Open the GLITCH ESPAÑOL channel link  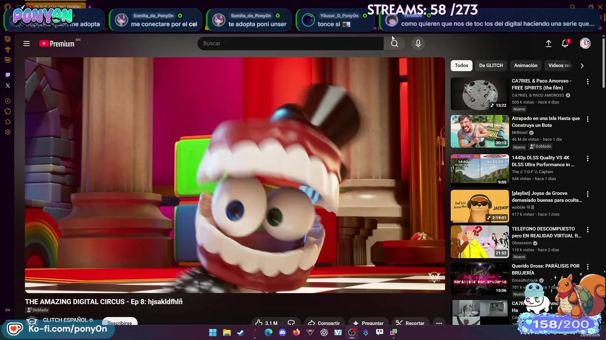tap(65, 320)
